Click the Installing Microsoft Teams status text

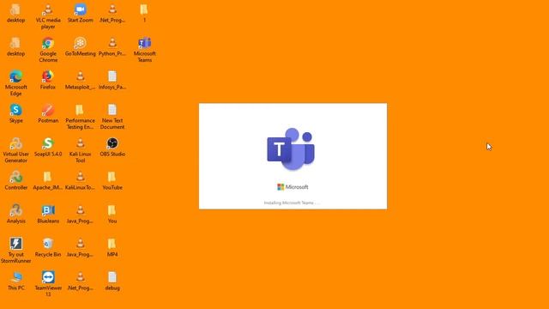click(292, 203)
